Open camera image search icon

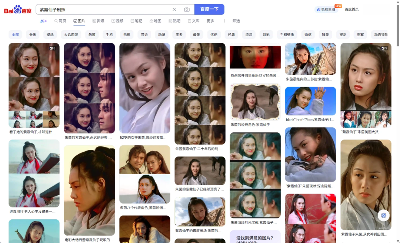[x=187, y=9]
